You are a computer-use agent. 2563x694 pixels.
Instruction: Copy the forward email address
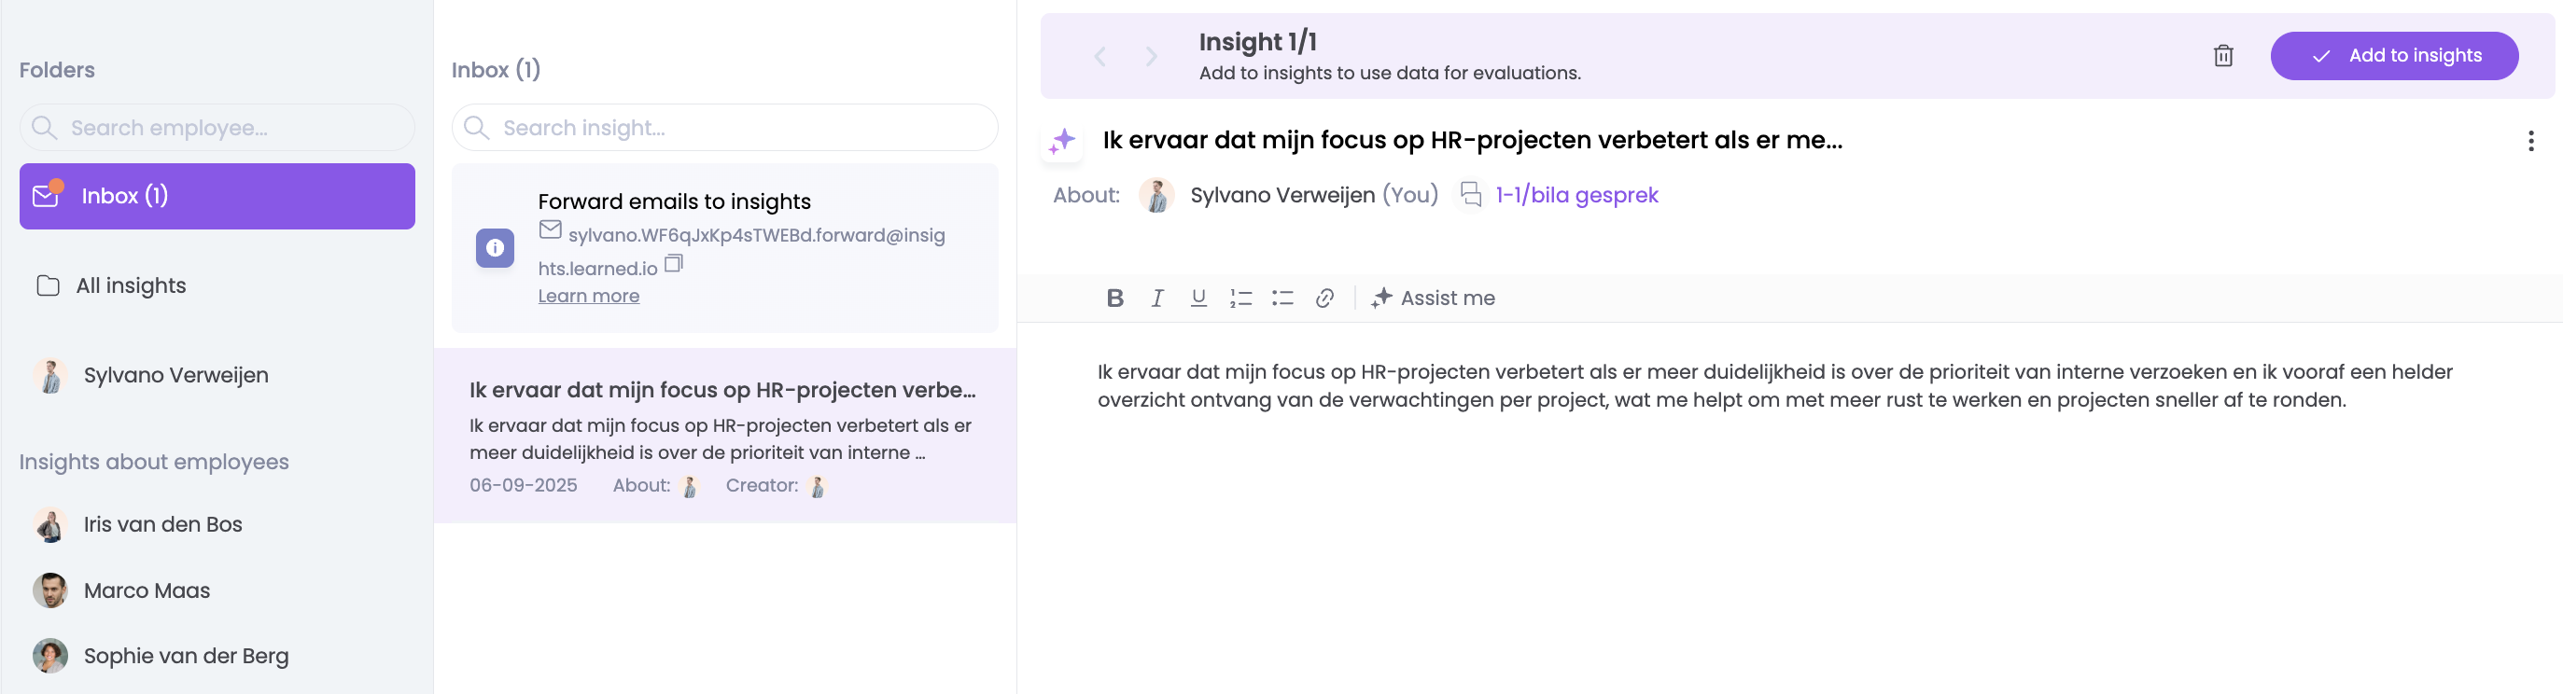point(674,263)
